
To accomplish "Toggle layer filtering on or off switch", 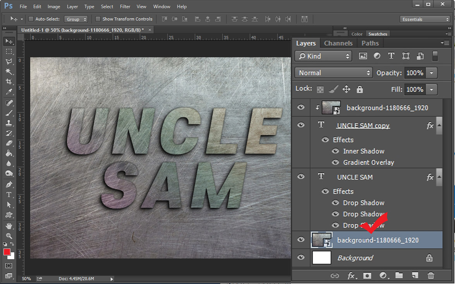I will click(435, 56).
